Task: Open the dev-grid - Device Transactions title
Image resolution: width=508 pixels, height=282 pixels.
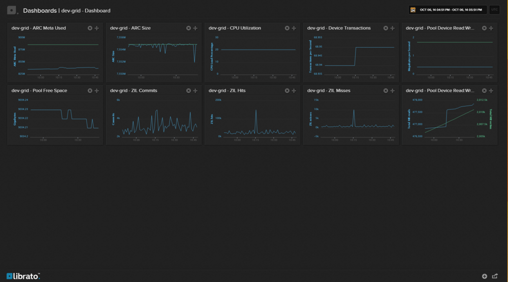Action: pyautogui.click(x=339, y=28)
